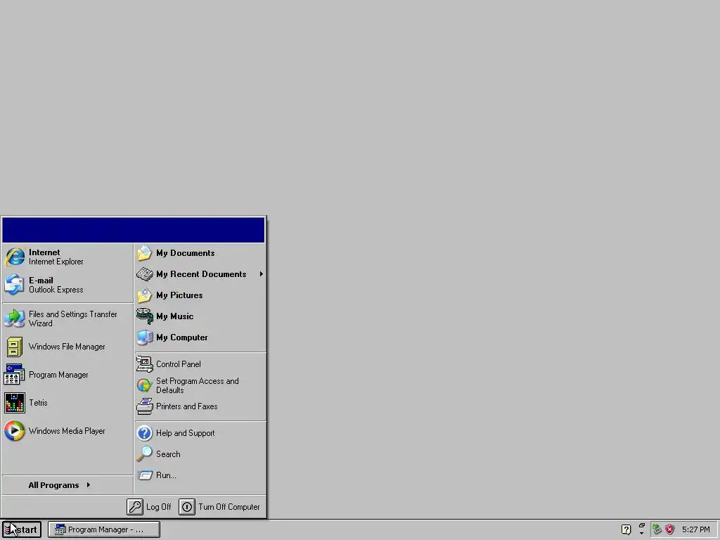Viewport: 720px width, 540px height.
Task: Click the Run... icon
Action: (145, 475)
